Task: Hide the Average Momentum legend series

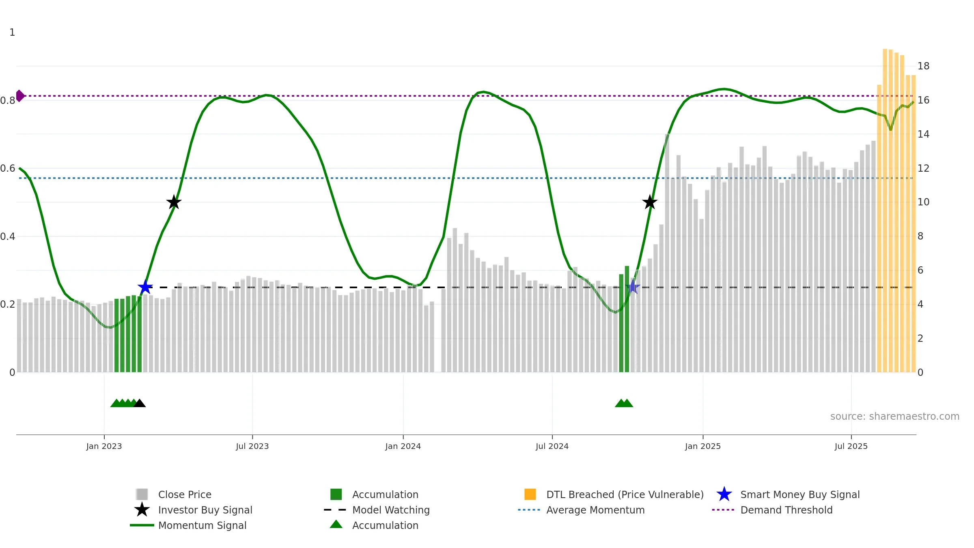Action: pyautogui.click(x=581, y=510)
